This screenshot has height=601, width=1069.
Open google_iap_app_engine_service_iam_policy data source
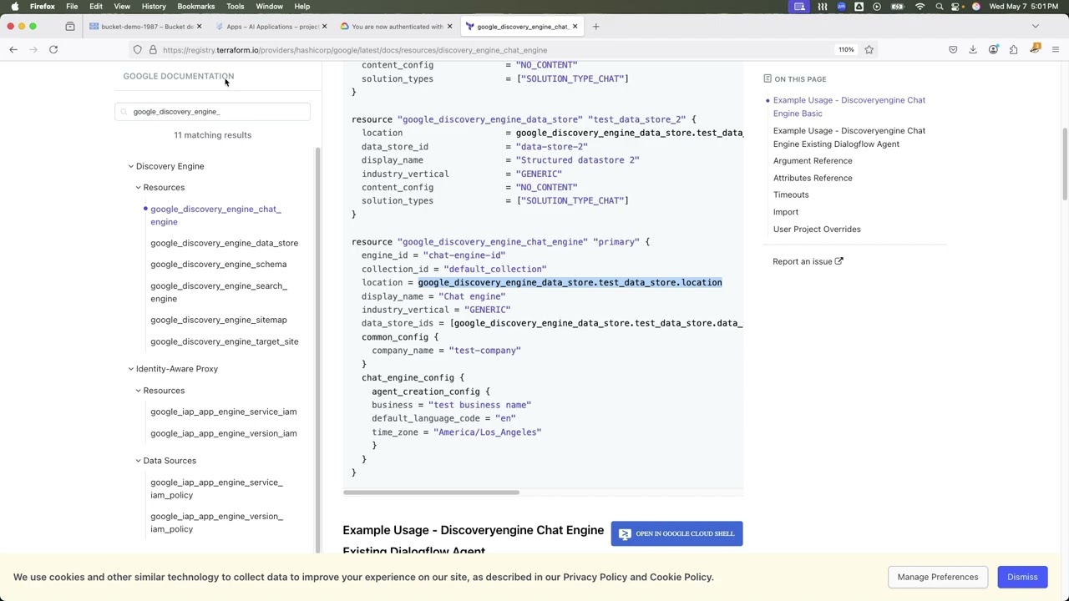click(216, 488)
